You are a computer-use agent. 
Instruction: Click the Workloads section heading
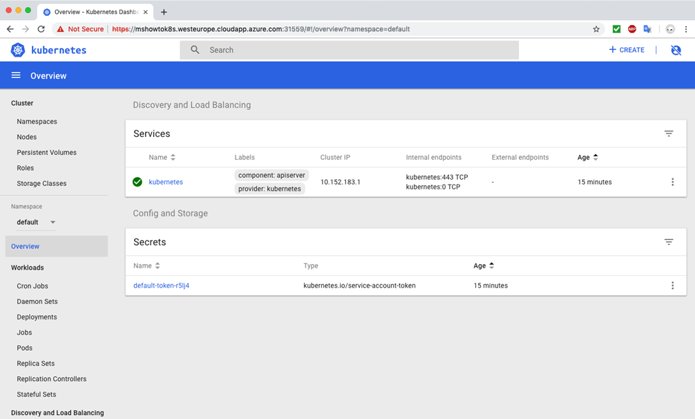pyautogui.click(x=28, y=268)
